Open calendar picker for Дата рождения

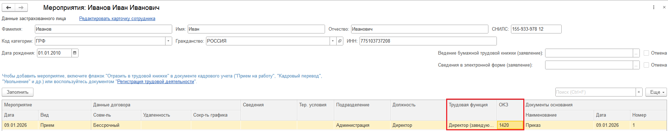[x=75, y=53]
